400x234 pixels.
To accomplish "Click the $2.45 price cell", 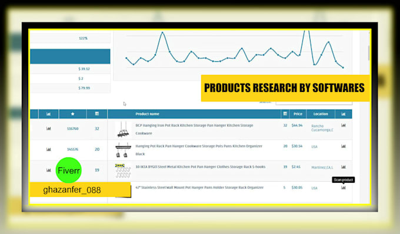I will [x=296, y=167].
